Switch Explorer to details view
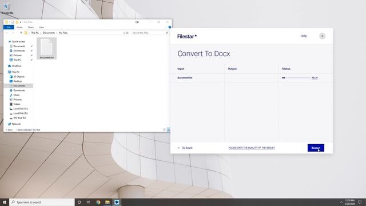 pyautogui.click(x=164, y=130)
